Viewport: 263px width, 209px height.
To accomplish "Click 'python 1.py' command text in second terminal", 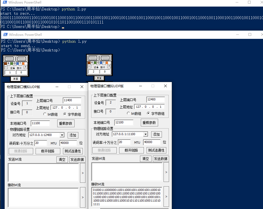I will coord(75,42).
